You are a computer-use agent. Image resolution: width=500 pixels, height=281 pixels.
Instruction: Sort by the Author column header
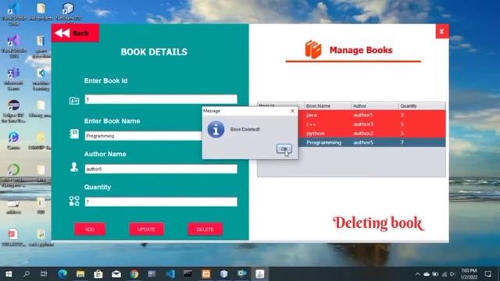click(x=375, y=106)
